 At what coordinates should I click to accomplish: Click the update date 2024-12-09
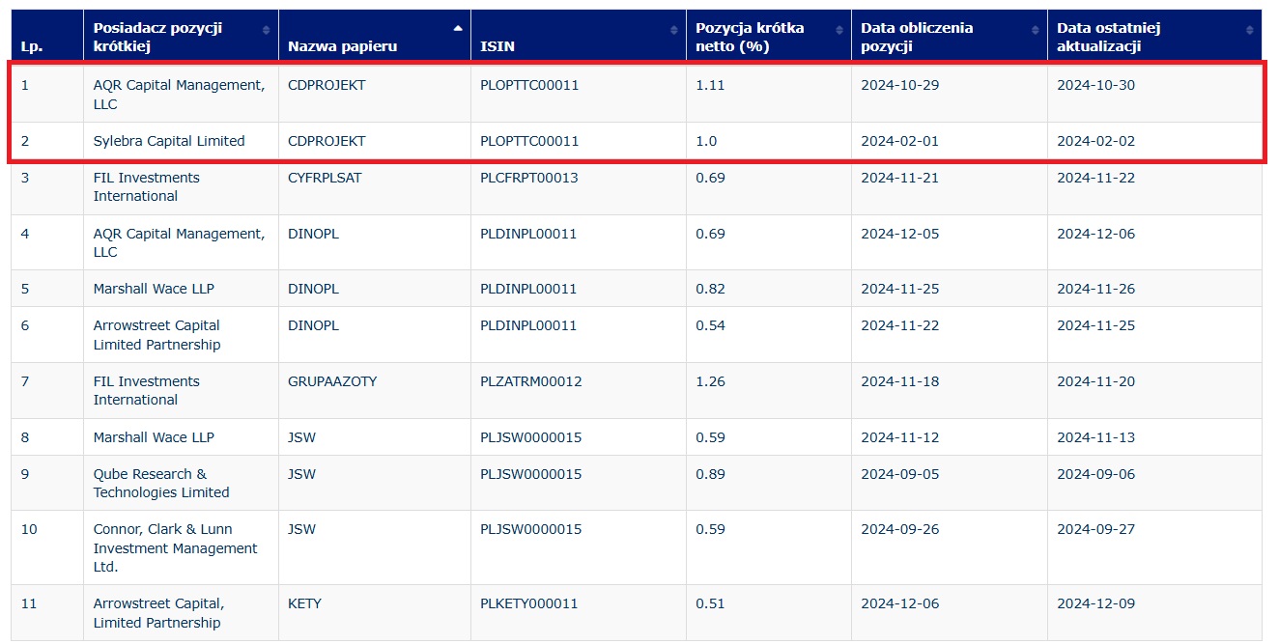pos(1096,603)
